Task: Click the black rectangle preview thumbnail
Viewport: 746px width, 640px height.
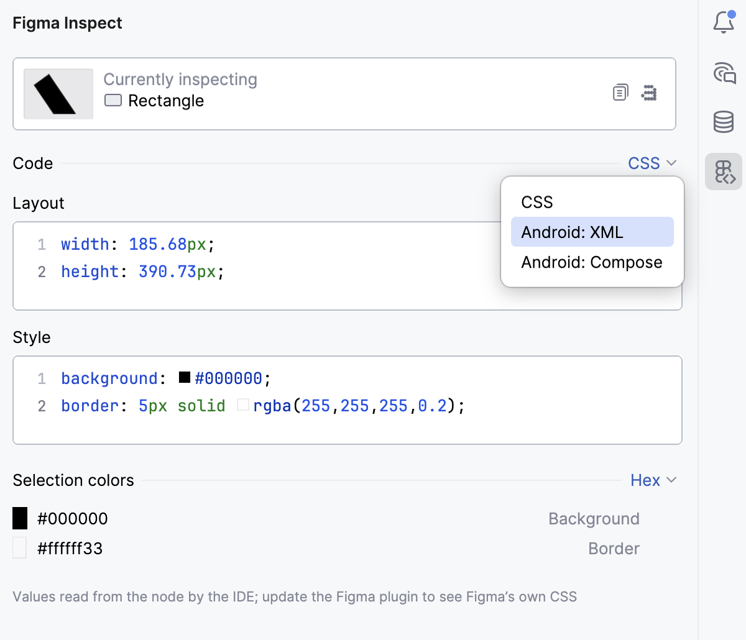Action: point(58,94)
